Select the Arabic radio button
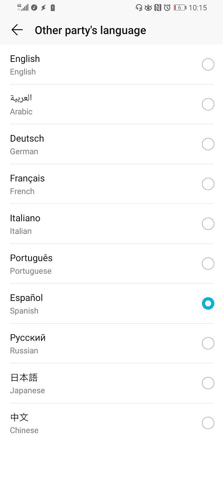The height and width of the screenshot is (483, 223). [x=208, y=104]
